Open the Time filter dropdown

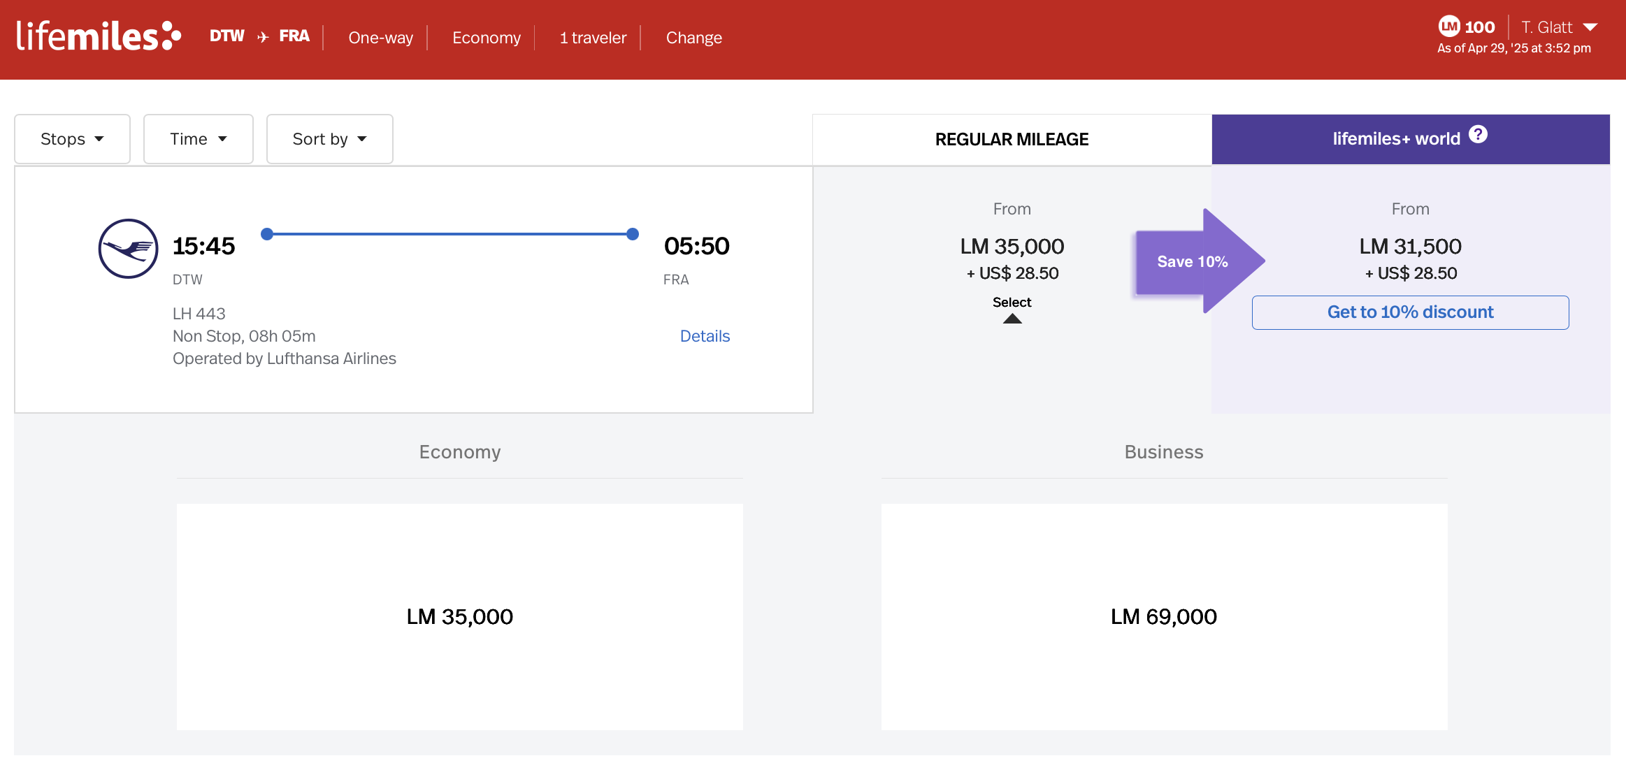pos(199,139)
